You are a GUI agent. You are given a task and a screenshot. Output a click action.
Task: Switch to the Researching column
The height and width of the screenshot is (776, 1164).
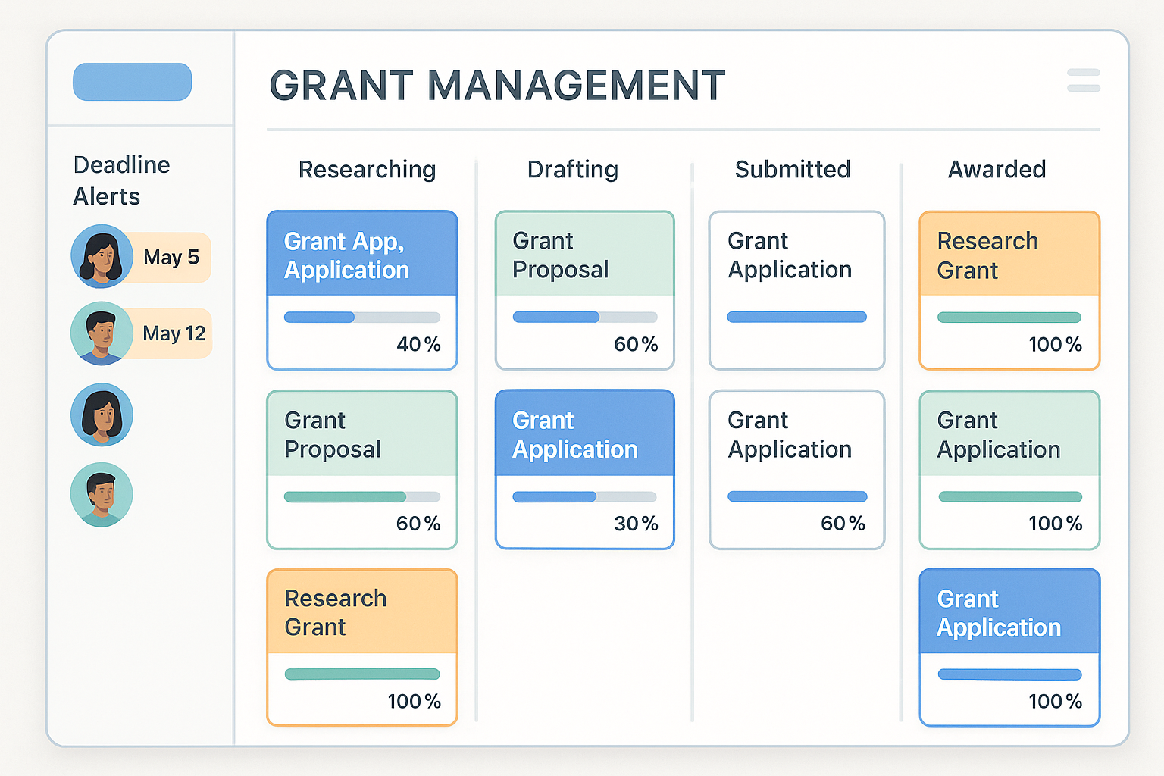pyautogui.click(x=367, y=170)
